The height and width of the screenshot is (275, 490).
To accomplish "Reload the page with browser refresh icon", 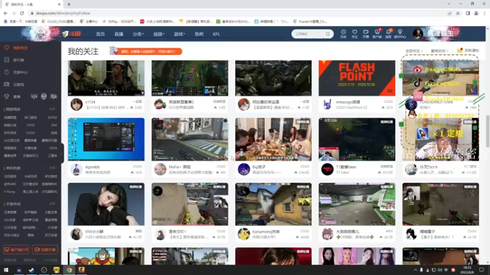I will tap(22, 13).
